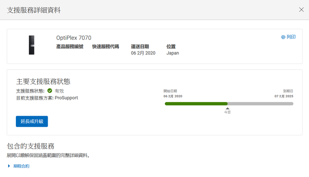Click the 今日 marker on the timeline

click(227, 111)
